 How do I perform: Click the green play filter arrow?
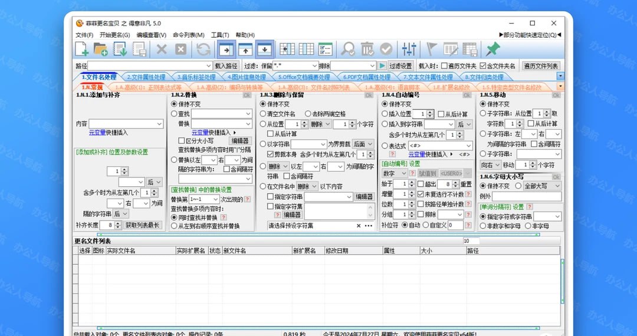382,66
